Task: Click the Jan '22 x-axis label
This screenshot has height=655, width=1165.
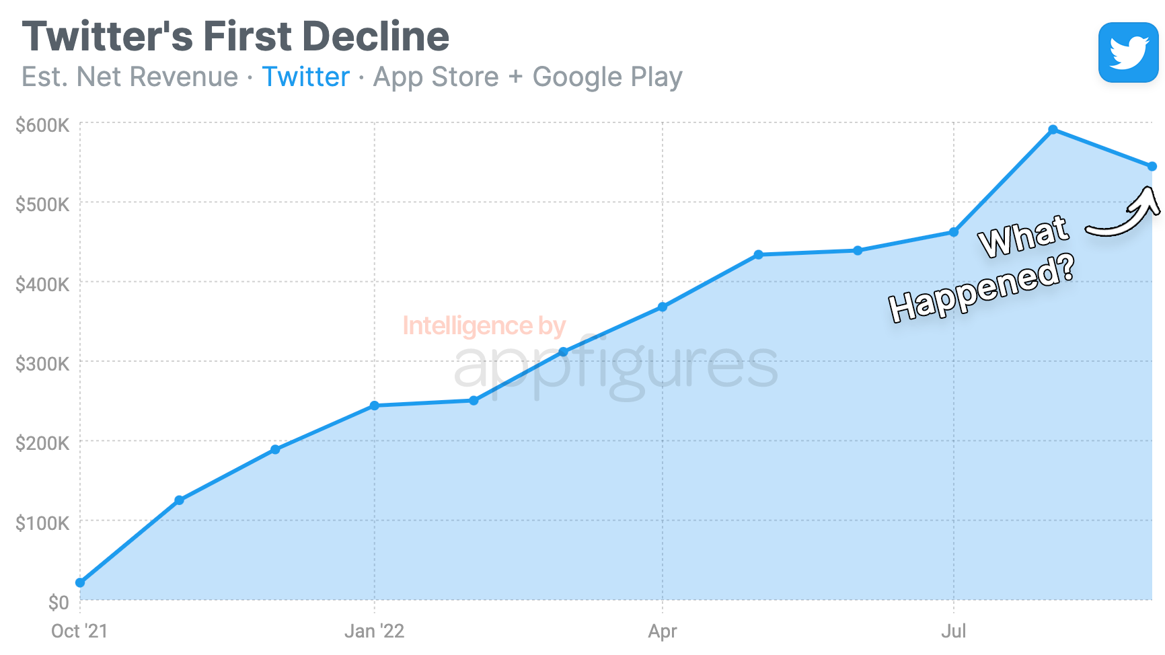Action: click(374, 631)
